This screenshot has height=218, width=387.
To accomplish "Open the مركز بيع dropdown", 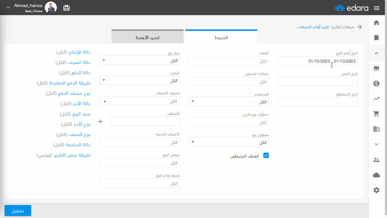I will (140, 60).
